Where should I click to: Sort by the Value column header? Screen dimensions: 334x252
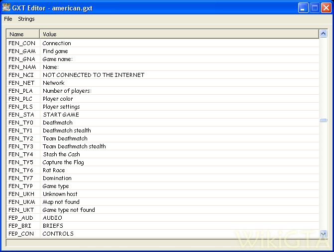pos(179,34)
